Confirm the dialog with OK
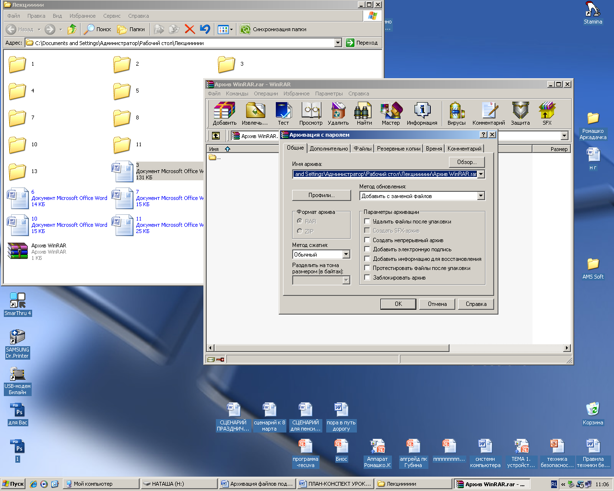614x491 pixels. tap(398, 304)
